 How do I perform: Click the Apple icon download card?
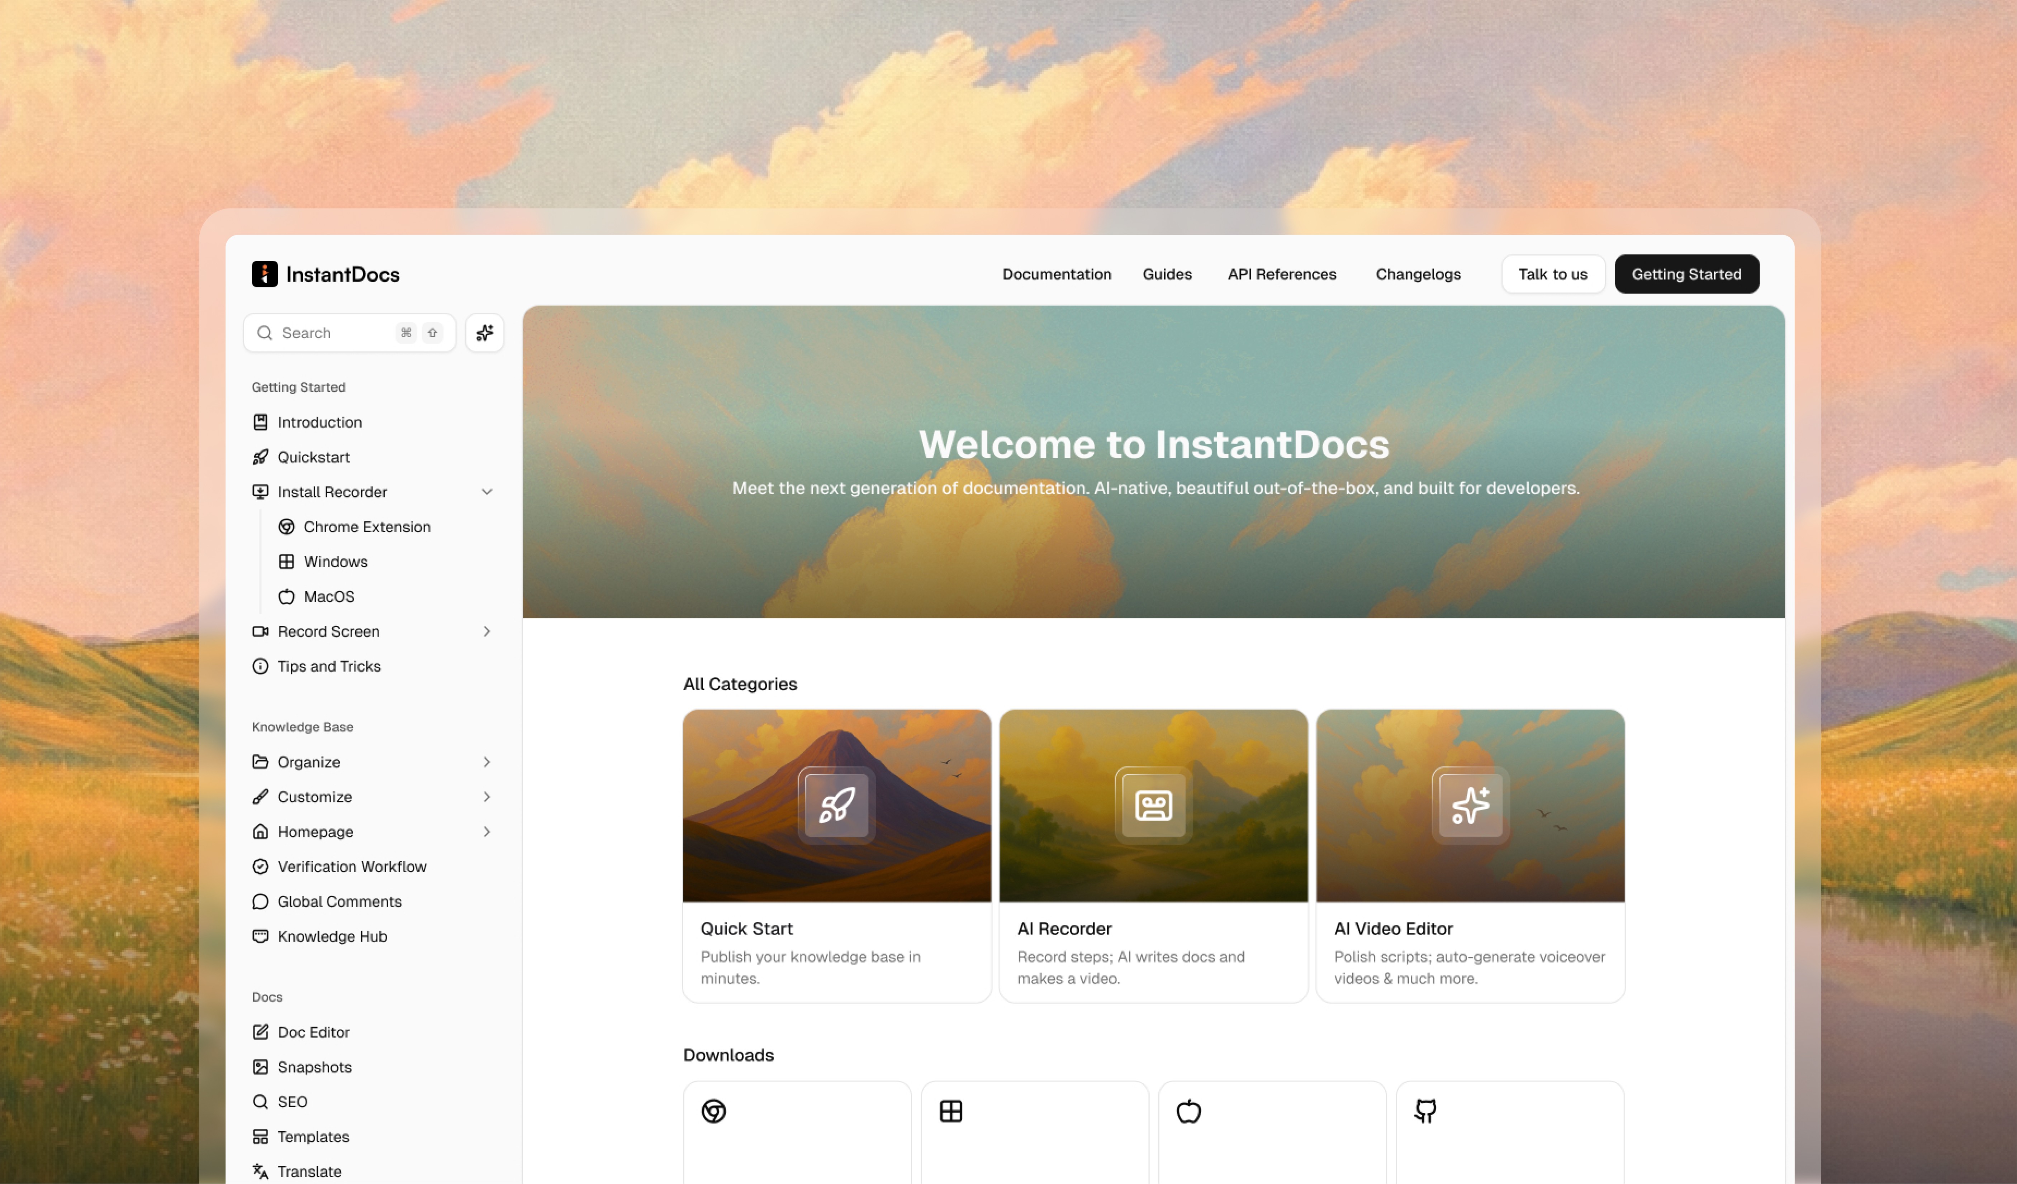point(1188,1111)
